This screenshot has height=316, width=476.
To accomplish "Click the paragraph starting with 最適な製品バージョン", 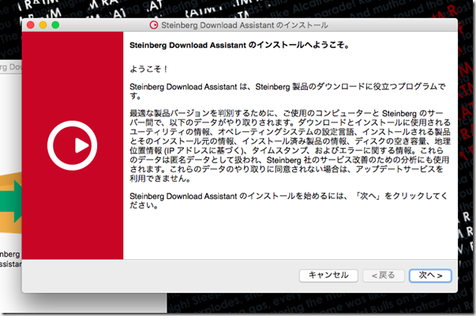I will coord(290,146).
